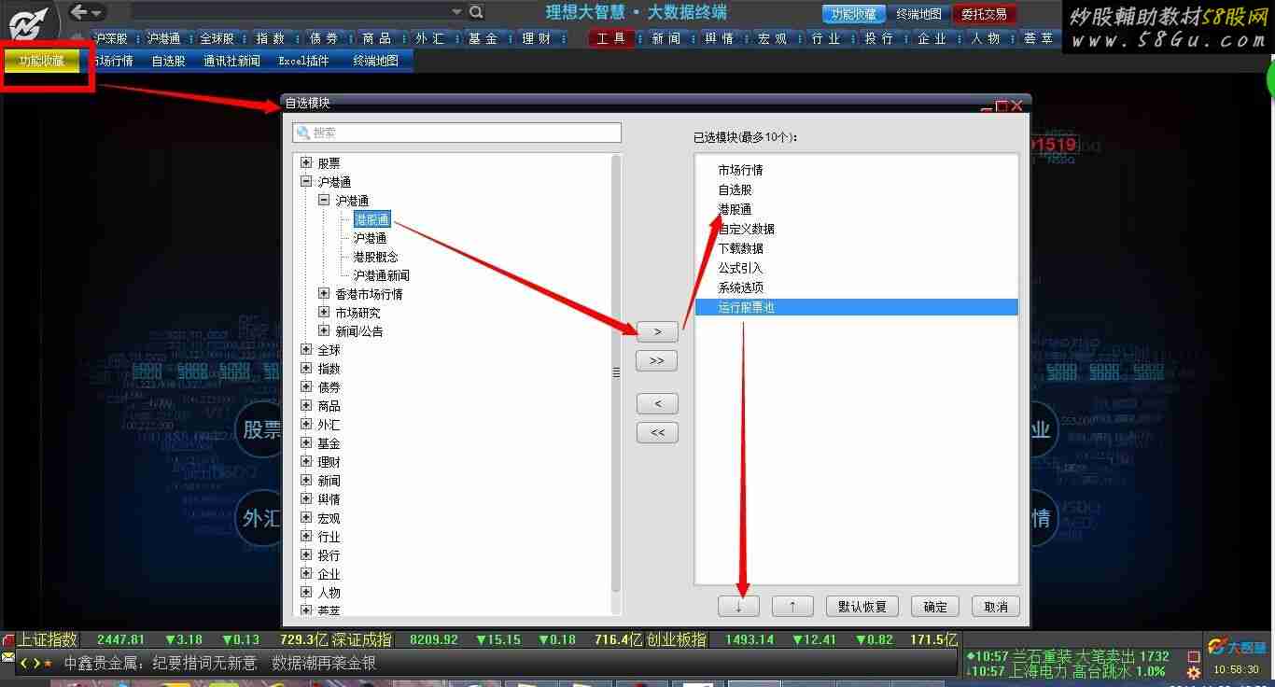This screenshot has height=687, width=1275.
Task: Expand the 基金 tree node
Action: pos(306,442)
